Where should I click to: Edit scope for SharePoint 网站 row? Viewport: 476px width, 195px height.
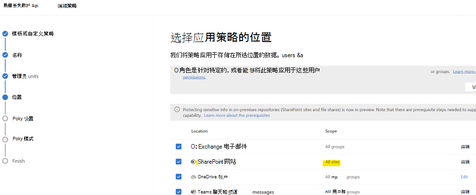tap(465, 162)
